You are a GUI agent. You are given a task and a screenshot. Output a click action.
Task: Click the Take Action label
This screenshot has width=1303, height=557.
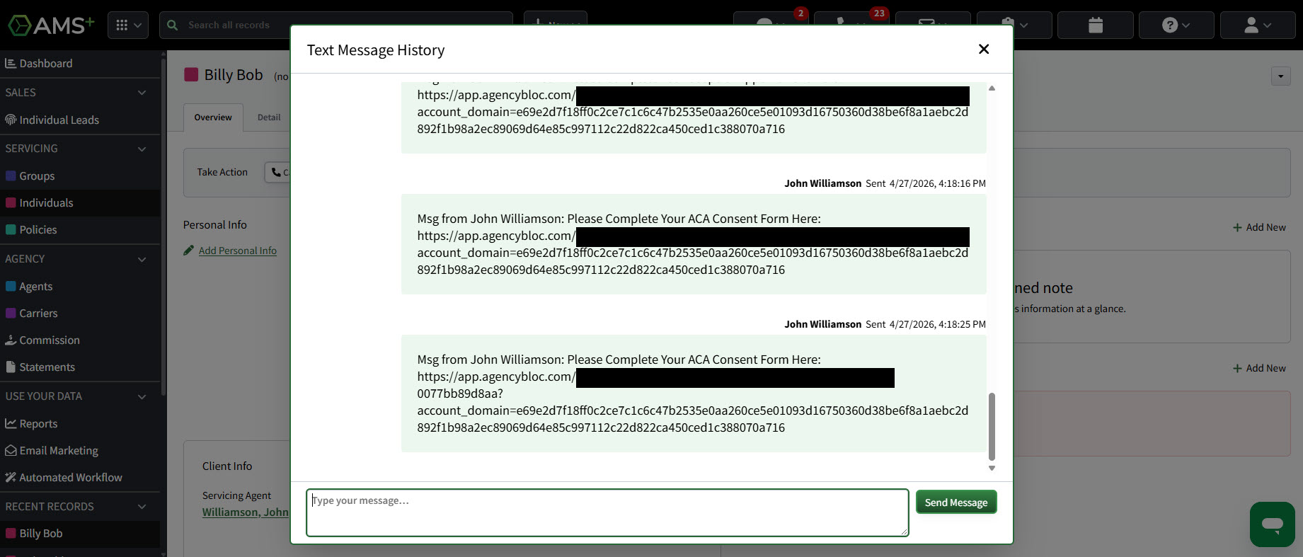click(x=222, y=173)
